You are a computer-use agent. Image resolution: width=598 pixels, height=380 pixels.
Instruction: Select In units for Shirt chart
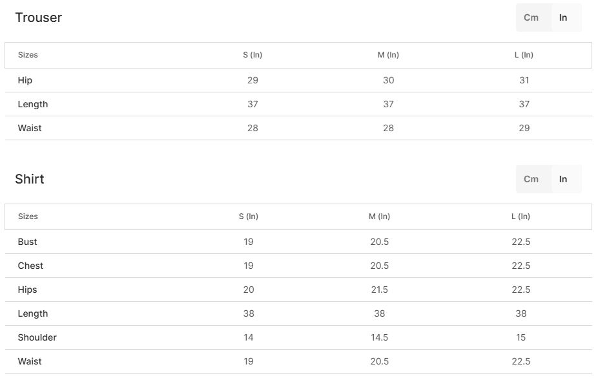point(563,179)
